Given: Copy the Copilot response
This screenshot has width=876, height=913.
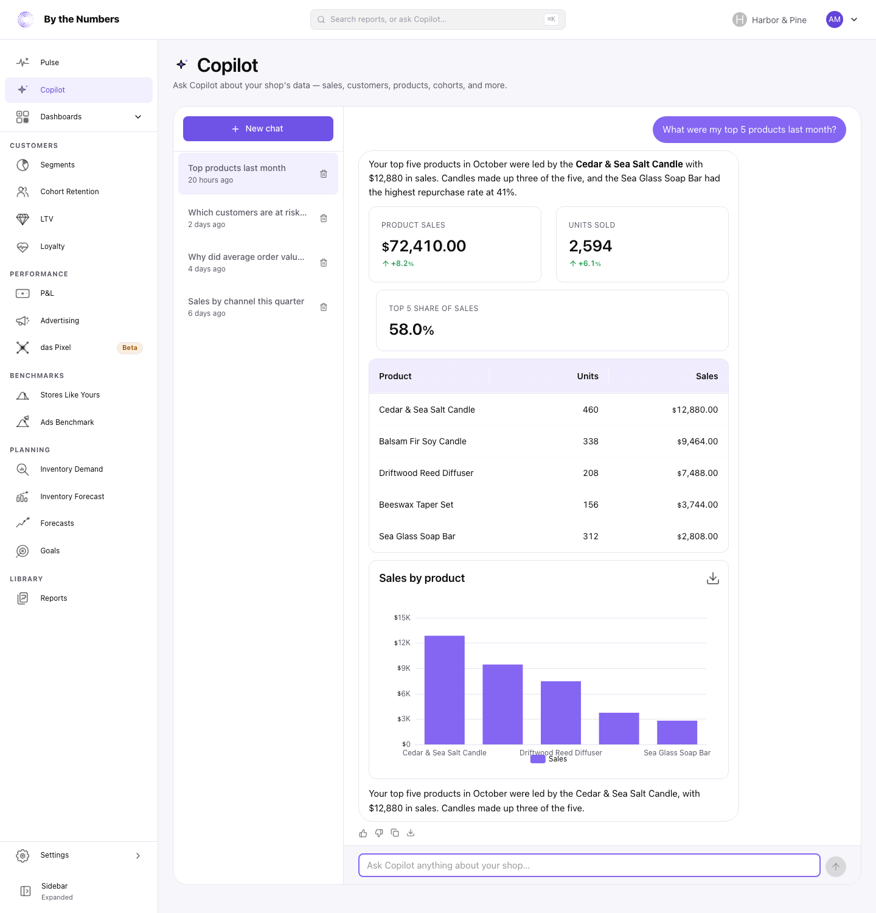Looking at the screenshot, I should point(395,833).
